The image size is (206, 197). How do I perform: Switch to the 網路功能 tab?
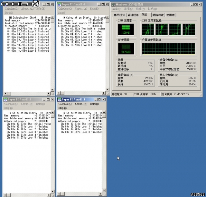(x=158, y=15)
